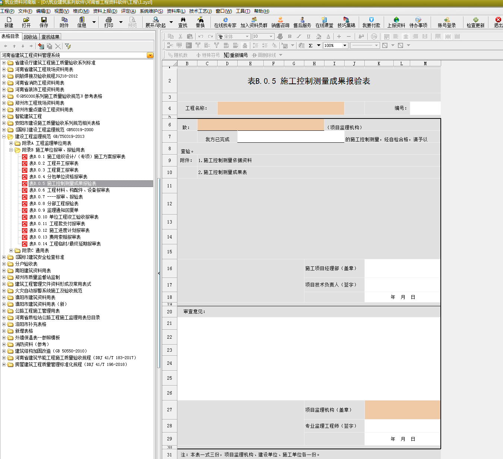Open the dropdown arrow next to 展开/收起
This screenshot has height=459, width=503.
point(171,22)
